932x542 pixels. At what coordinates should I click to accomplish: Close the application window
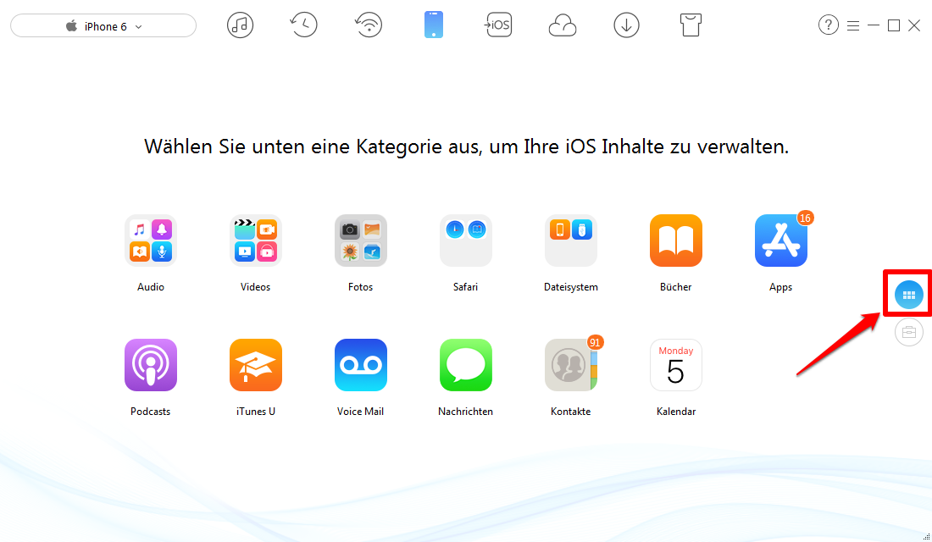[x=914, y=25]
